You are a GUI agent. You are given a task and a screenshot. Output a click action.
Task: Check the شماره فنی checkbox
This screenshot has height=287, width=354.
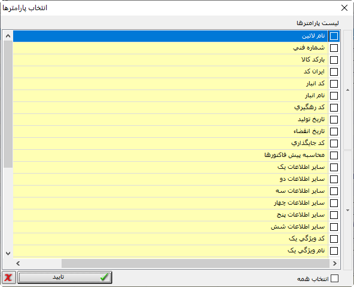click(x=334, y=48)
